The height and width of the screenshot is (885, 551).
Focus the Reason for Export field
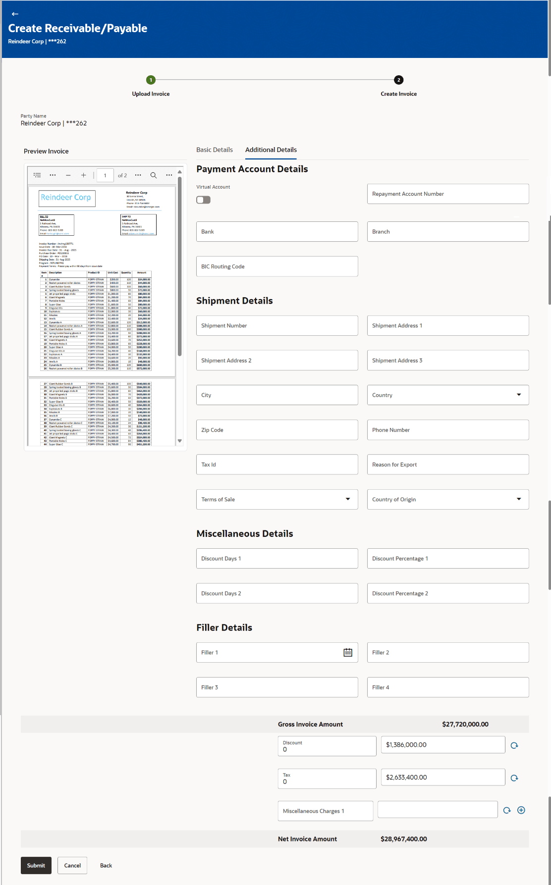[448, 465]
